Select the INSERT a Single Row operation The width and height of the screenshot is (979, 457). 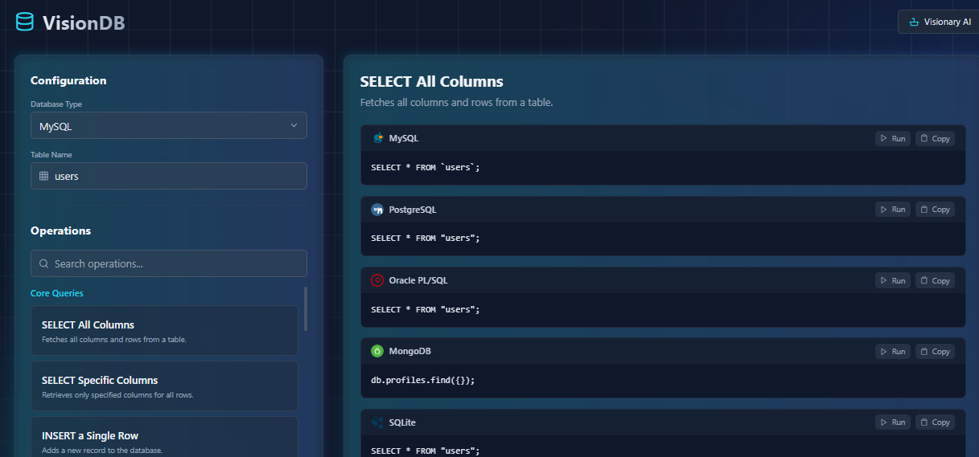[x=164, y=437]
